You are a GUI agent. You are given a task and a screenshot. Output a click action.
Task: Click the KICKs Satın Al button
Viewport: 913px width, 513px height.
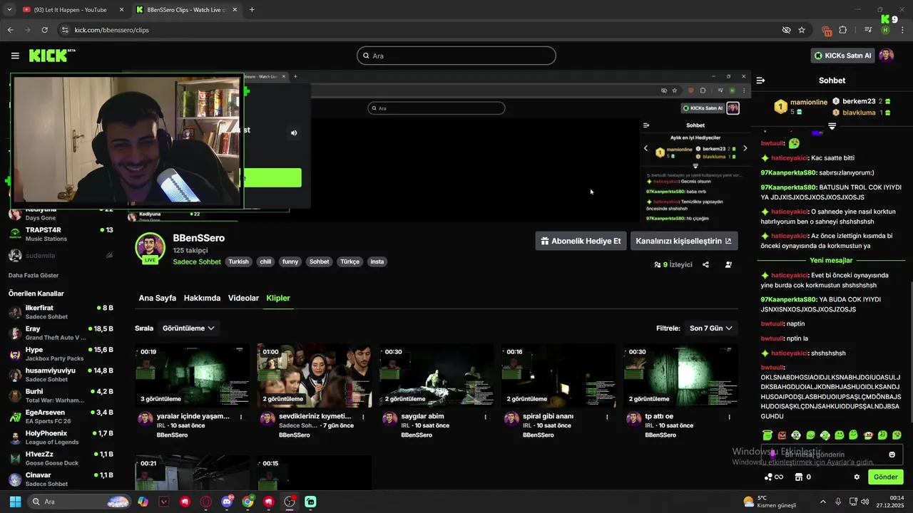click(x=842, y=56)
